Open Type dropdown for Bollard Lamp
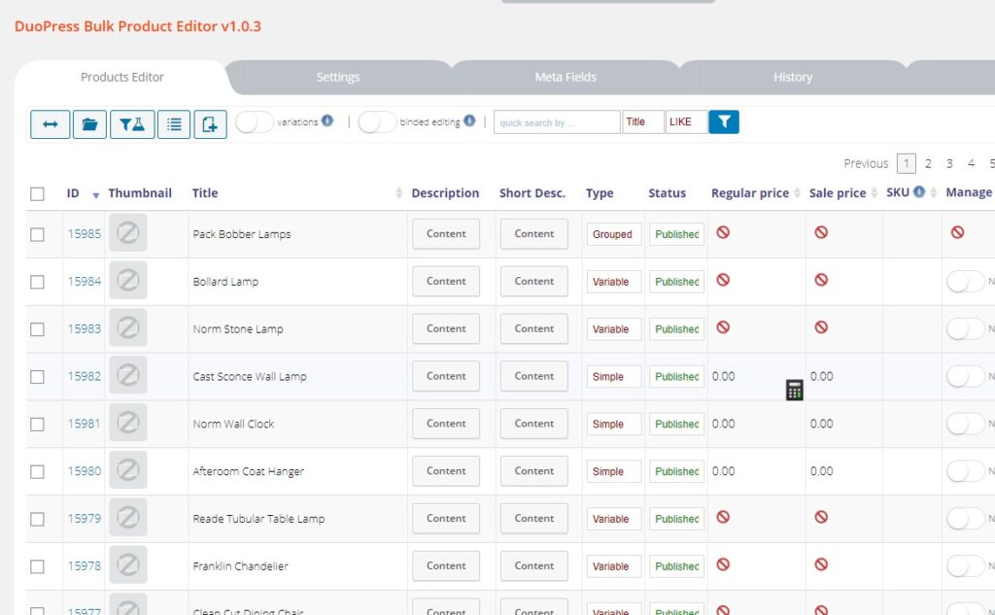This screenshot has width=995, height=615. pyautogui.click(x=614, y=282)
